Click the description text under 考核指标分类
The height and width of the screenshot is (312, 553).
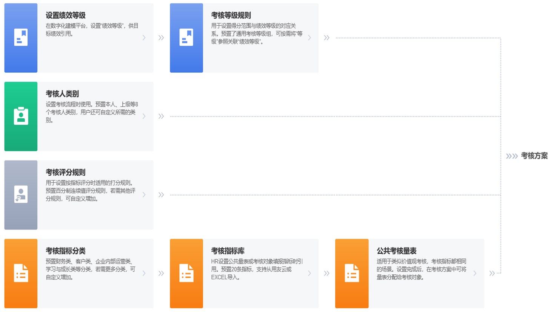(x=91, y=269)
